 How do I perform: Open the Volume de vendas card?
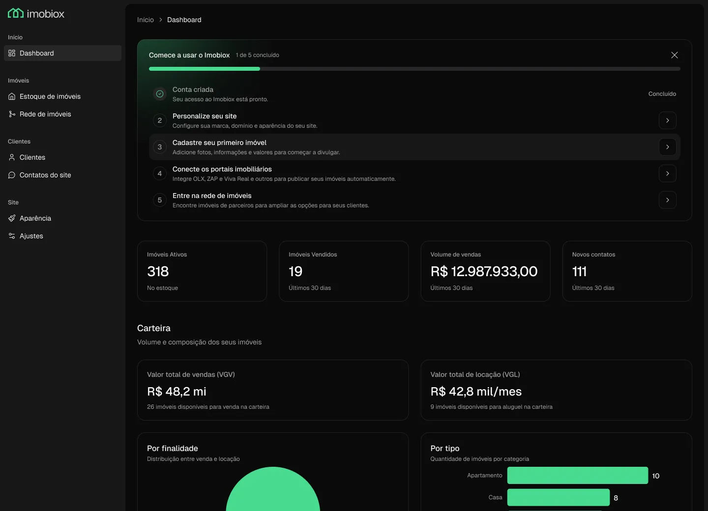pos(485,271)
